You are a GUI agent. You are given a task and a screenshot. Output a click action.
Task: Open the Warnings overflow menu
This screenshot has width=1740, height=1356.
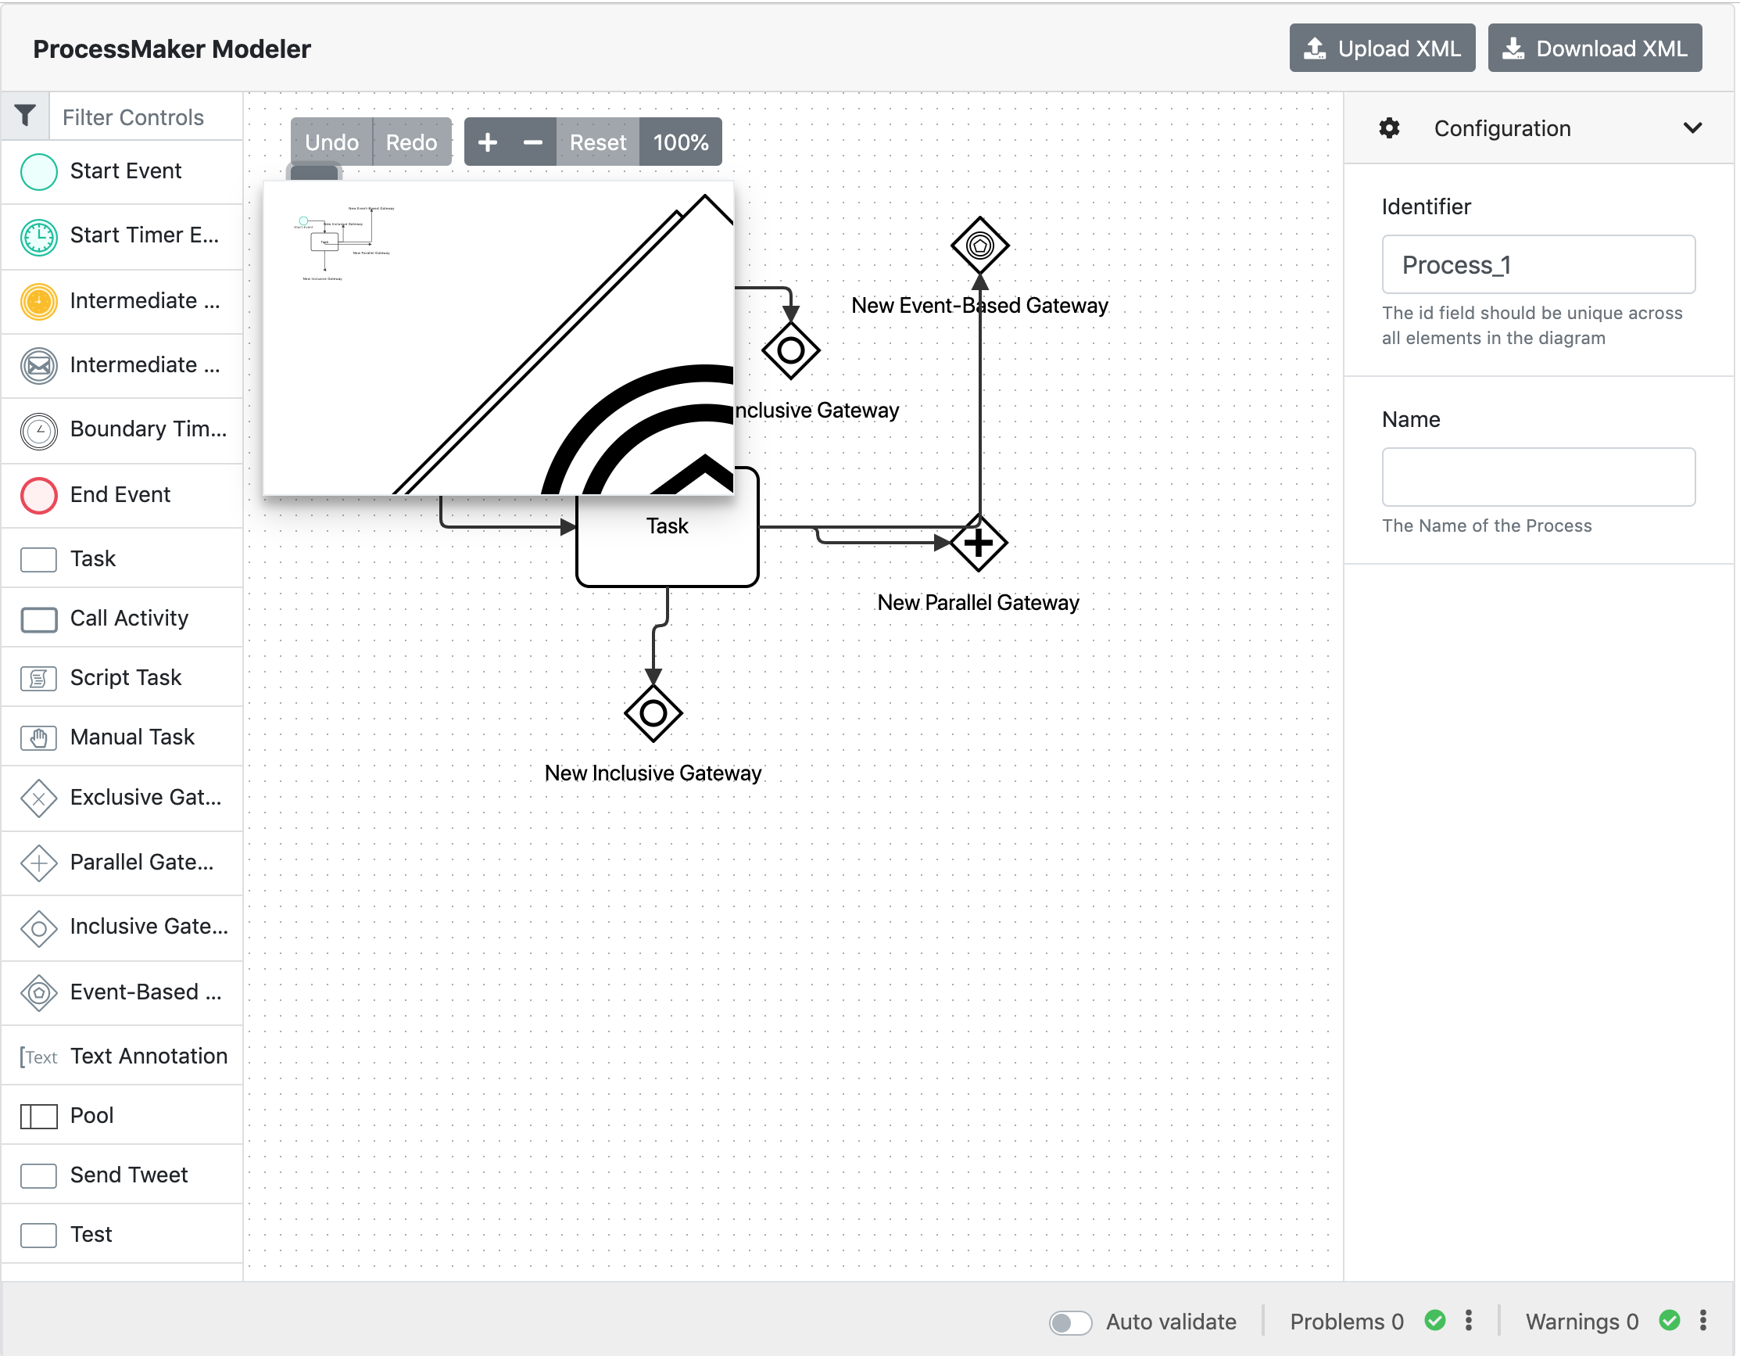1702,1321
